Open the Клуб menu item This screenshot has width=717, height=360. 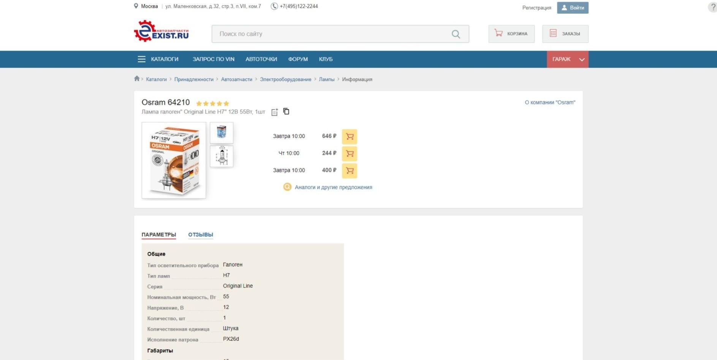(x=326, y=59)
